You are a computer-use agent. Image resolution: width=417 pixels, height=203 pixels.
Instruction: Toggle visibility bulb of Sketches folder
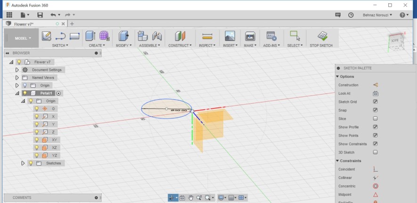click(x=31, y=163)
